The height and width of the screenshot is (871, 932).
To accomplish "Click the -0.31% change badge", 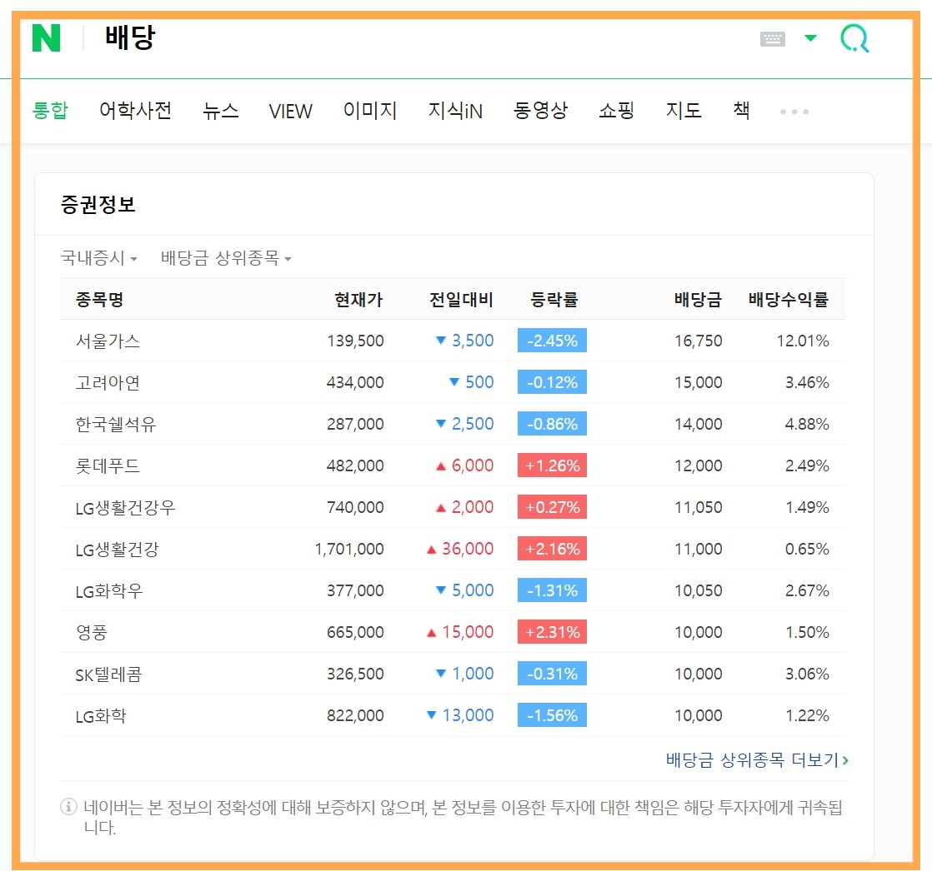I will 552,674.
